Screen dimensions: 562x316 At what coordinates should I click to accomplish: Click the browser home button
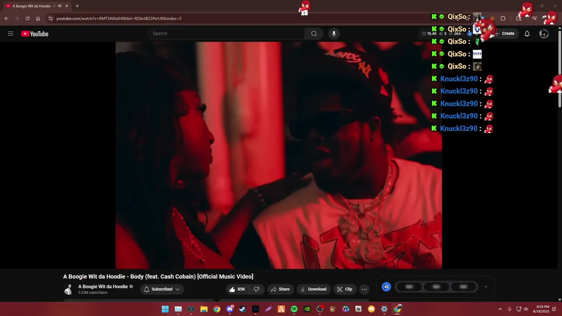click(38, 18)
